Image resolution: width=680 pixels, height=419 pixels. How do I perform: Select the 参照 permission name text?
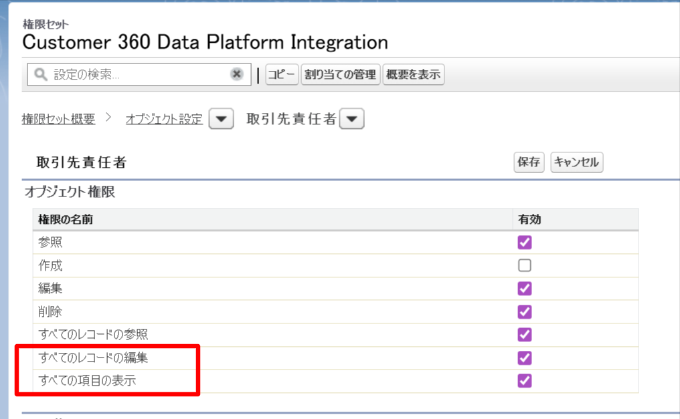coord(50,242)
